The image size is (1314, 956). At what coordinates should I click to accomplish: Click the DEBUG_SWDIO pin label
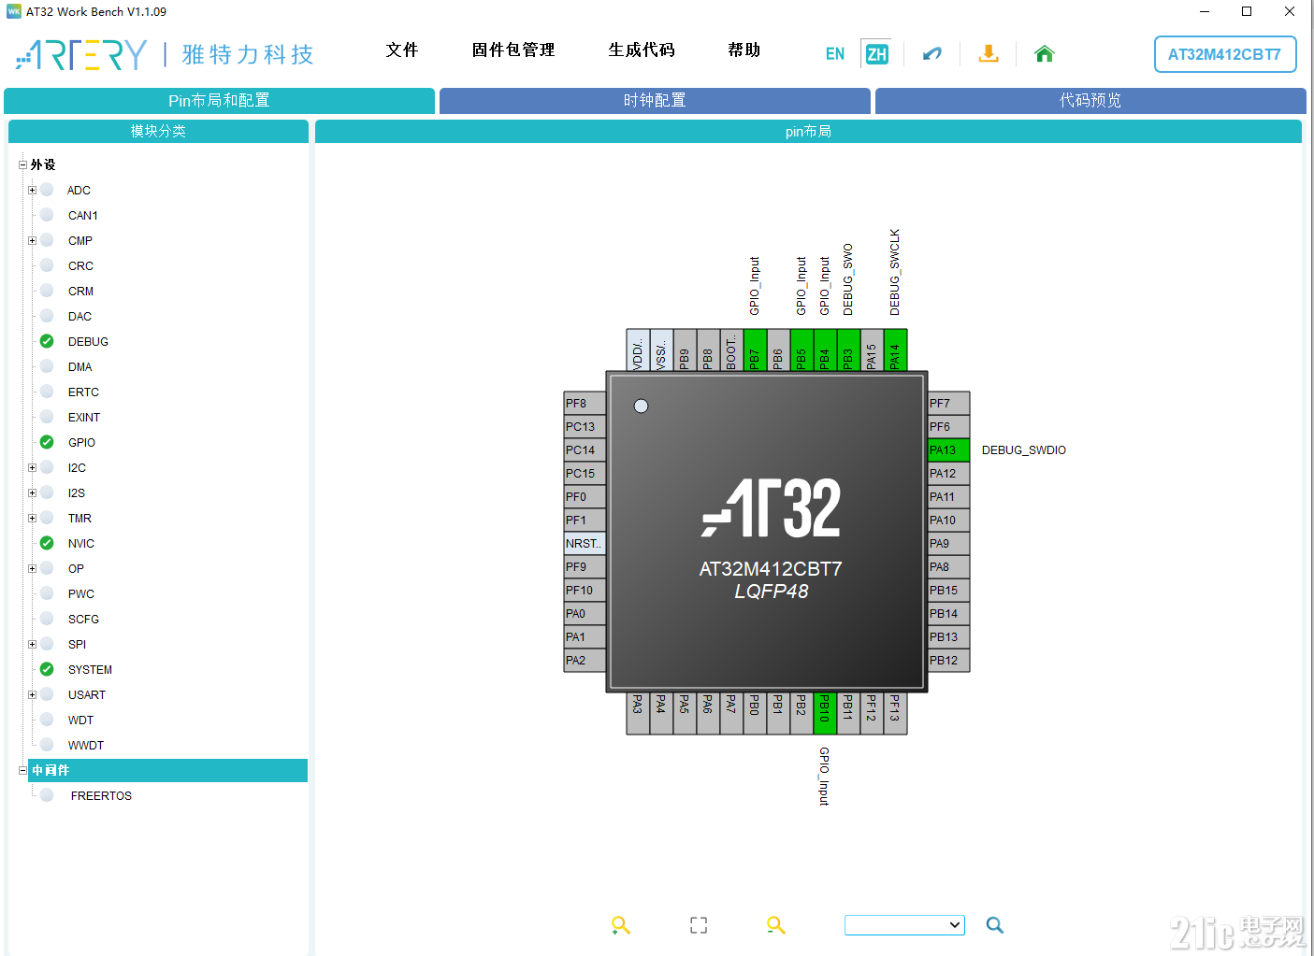pos(1024,450)
